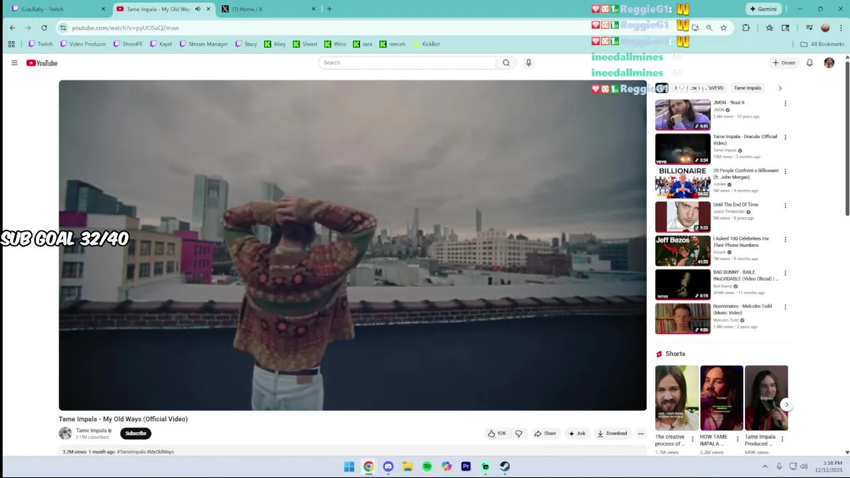The height and width of the screenshot is (478, 850).
Task: Click the search magnifier button
Action: tap(506, 62)
